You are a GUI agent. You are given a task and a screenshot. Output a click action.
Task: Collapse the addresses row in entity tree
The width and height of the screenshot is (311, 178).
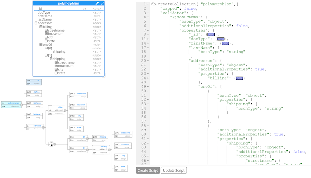click(36, 23)
